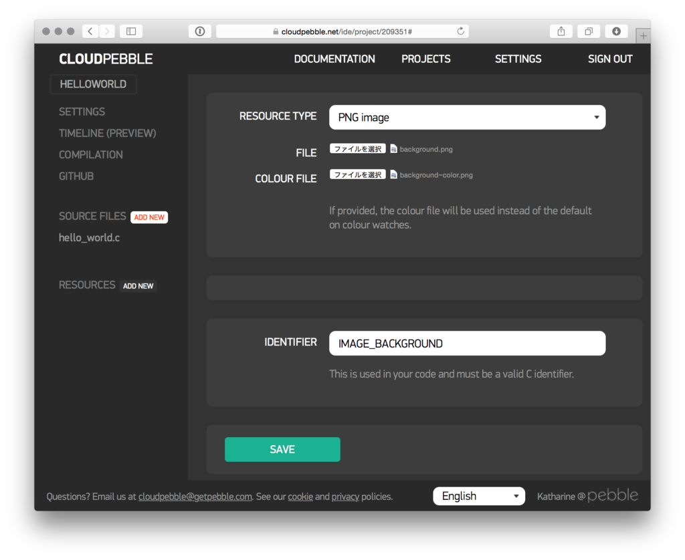Viewport: 685px width, 560px height.
Task: Reload the page with the refresh icon
Action: (460, 31)
